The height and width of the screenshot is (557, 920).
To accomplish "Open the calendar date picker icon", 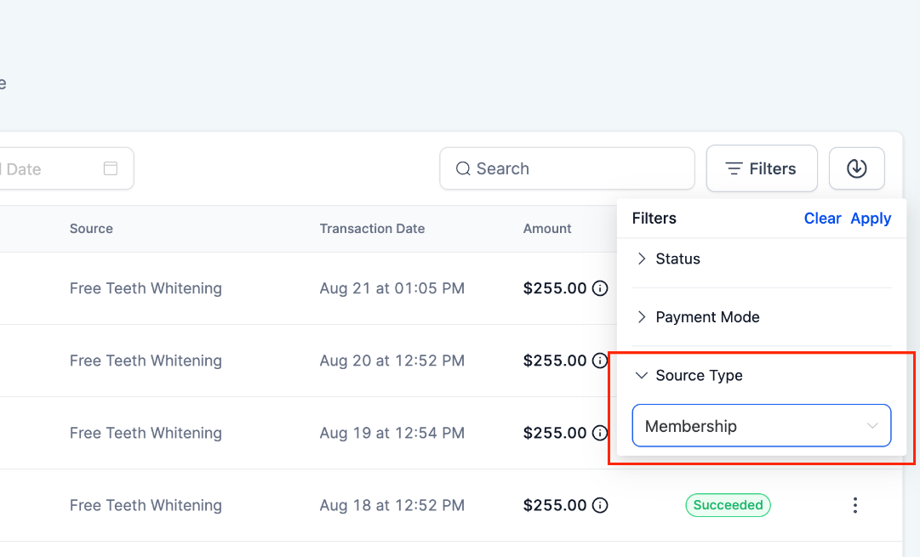I will coord(111,168).
